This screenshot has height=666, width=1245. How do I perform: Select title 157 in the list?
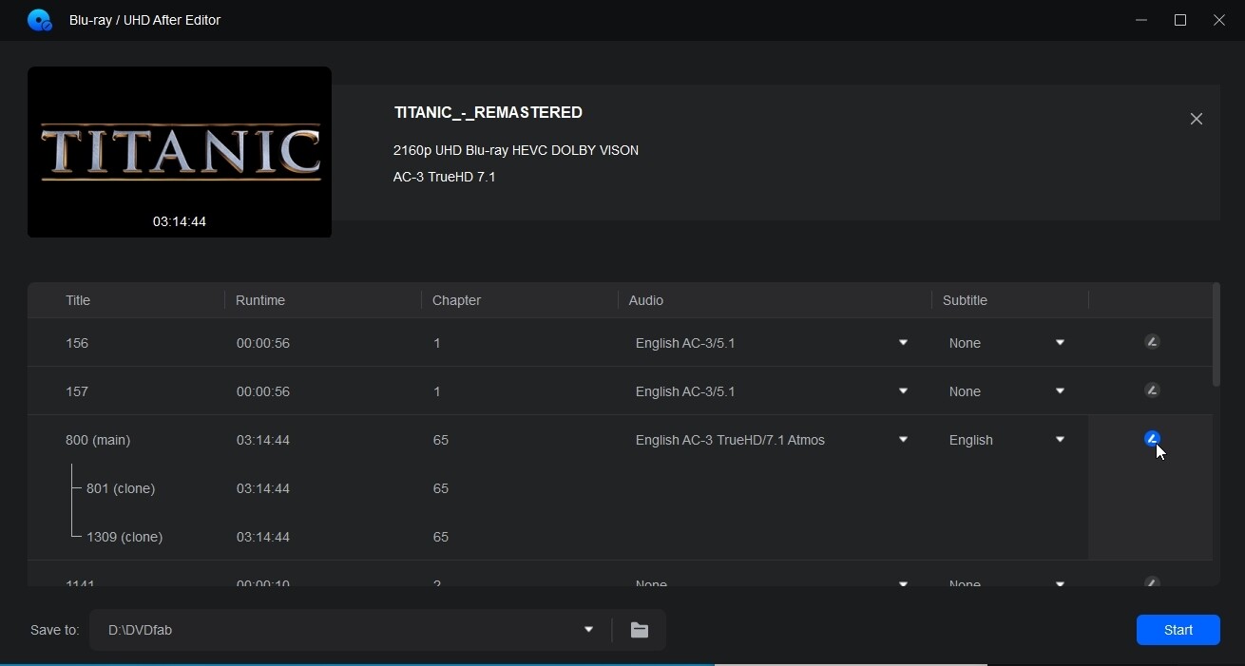pyautogui.click(x=620, y=391)
